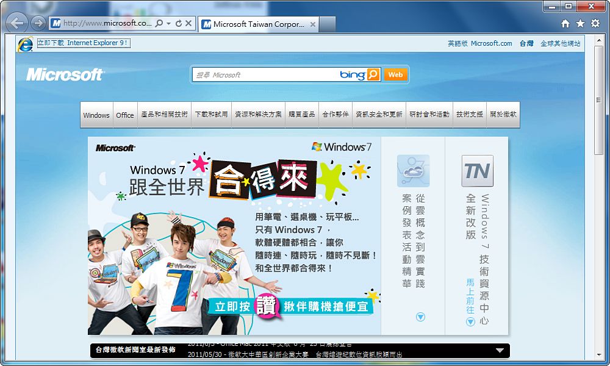The height and width of the screenshot is (366, 610).
Task: Open the 資訊安全和更新 menu item
Action: [x=379, y=114]
